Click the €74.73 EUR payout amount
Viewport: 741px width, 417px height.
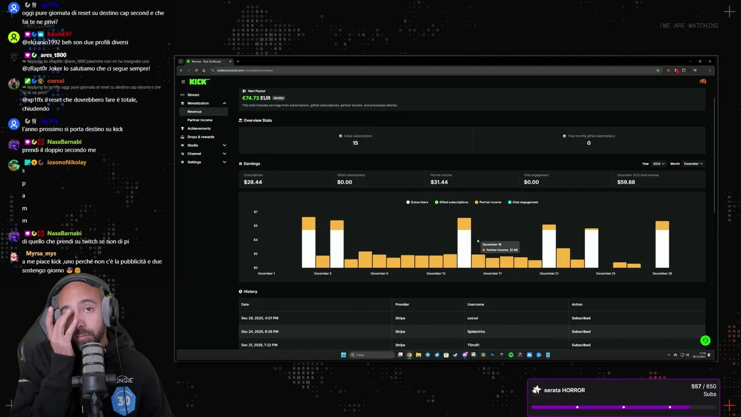point(256,98)
